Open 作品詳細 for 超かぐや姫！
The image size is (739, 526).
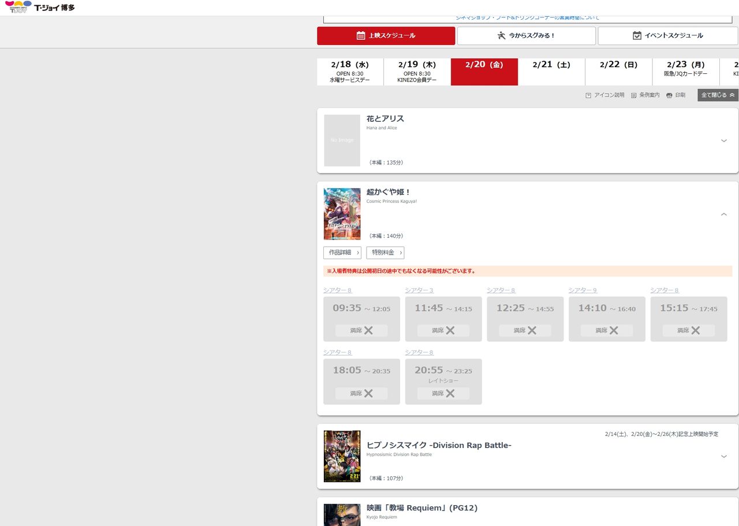(342, 253)
